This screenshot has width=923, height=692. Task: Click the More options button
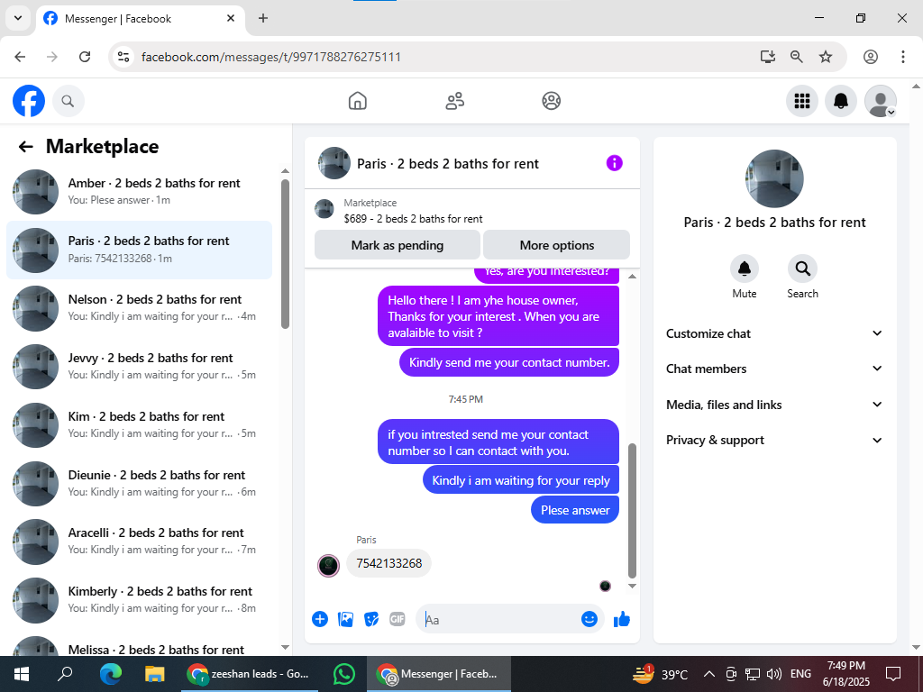[x=557, y=245]
